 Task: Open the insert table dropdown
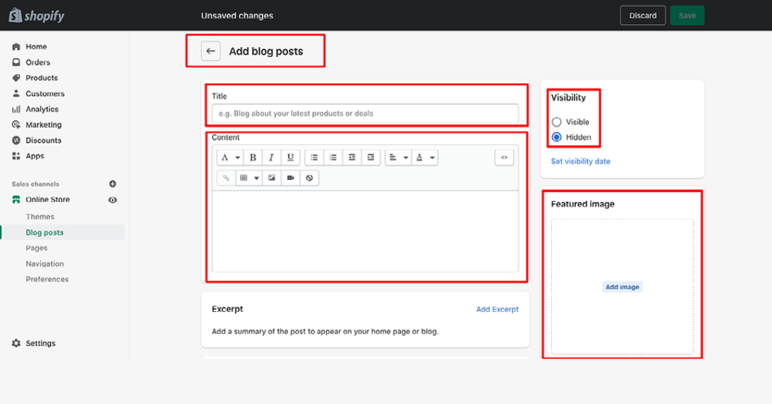(x=249, y=178)
